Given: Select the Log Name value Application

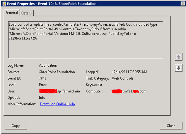Looking at the screenshot, I should 48,66.
